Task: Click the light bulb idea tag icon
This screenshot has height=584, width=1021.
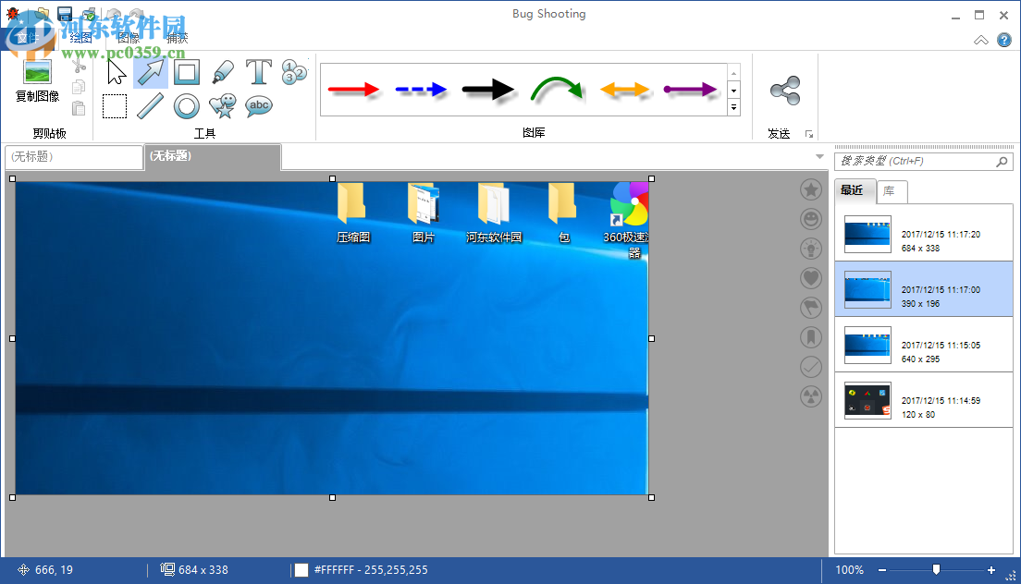Action: coord(811,249)
